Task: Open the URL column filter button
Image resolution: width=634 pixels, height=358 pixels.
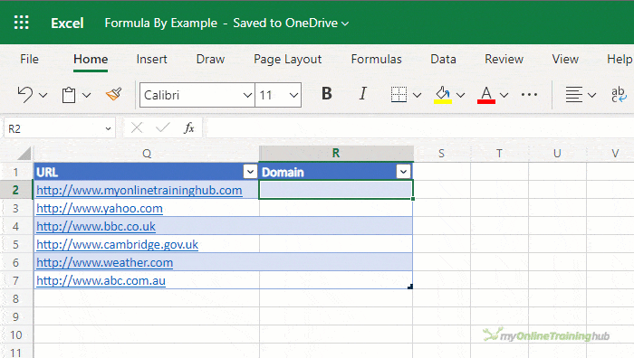Action: coord(250,172)
